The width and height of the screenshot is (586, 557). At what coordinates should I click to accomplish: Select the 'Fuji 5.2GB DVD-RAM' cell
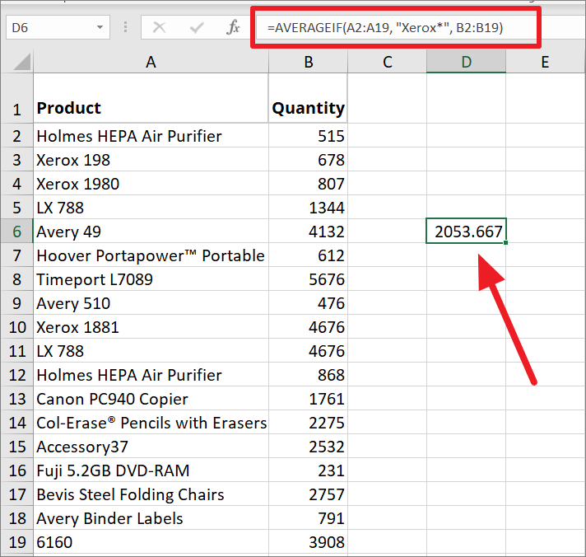[x=151, y=470]
